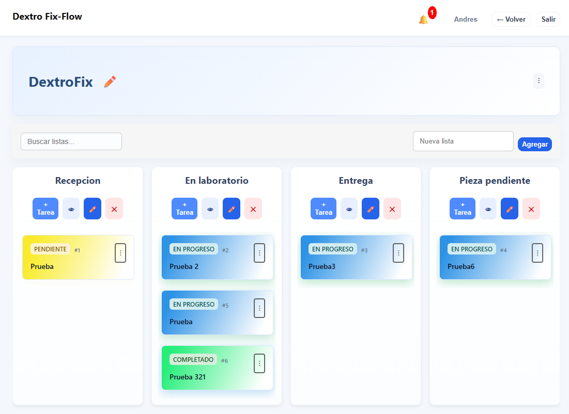The image size is (569, 414).
Task: Click the Agregar button
Action: 534,145
